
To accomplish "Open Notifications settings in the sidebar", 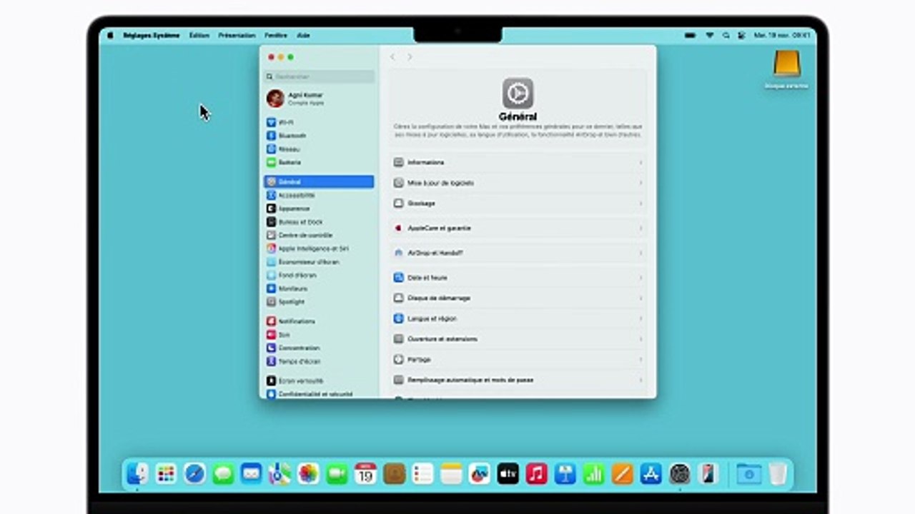I will pos(318,321).
